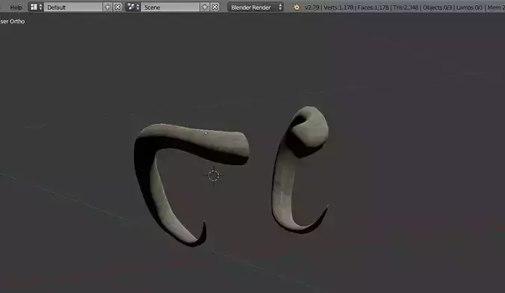
Task: Delete the Default screen layout
Action: [x=118, y=7]
